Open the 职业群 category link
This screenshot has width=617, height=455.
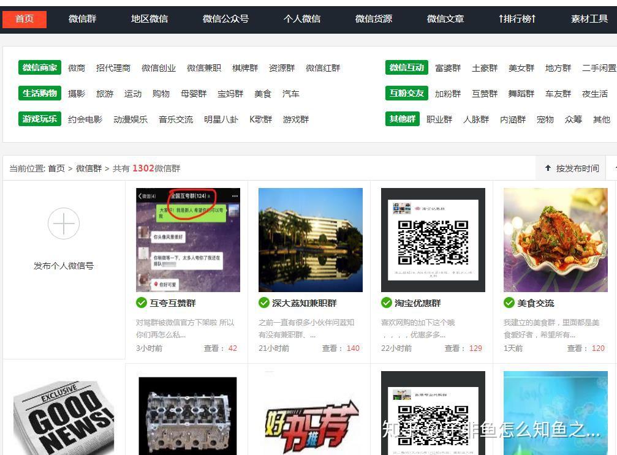[x=439, y=119]
